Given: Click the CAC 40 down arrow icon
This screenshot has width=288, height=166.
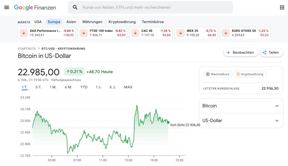Looking at the screenshot, I should click(x=135, y=33).
